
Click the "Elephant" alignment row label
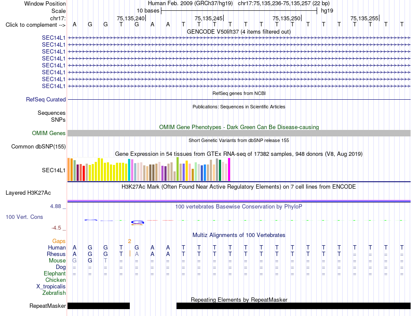[55, 273]
